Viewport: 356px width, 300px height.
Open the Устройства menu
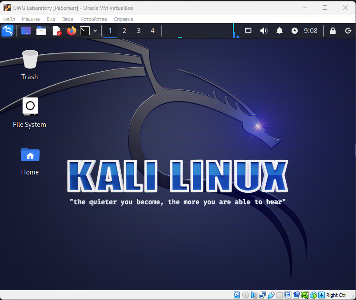tap(94, 19)
